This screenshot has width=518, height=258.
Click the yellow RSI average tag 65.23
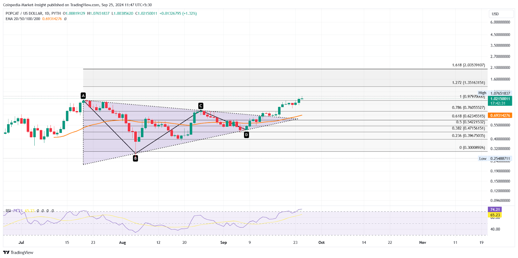(x=495, y=215)
